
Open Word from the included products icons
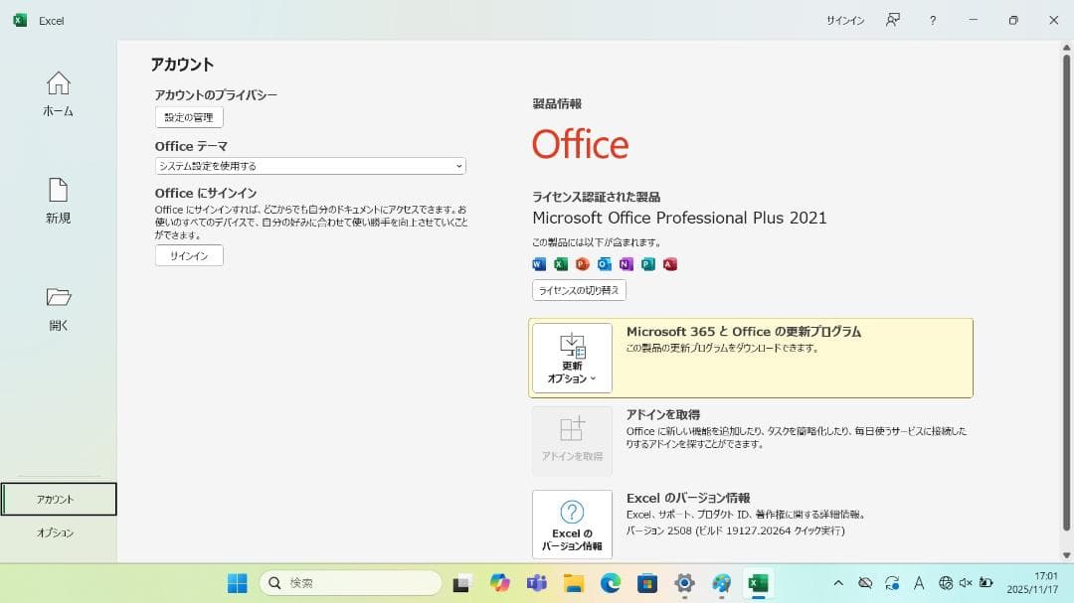pos(539,264)
